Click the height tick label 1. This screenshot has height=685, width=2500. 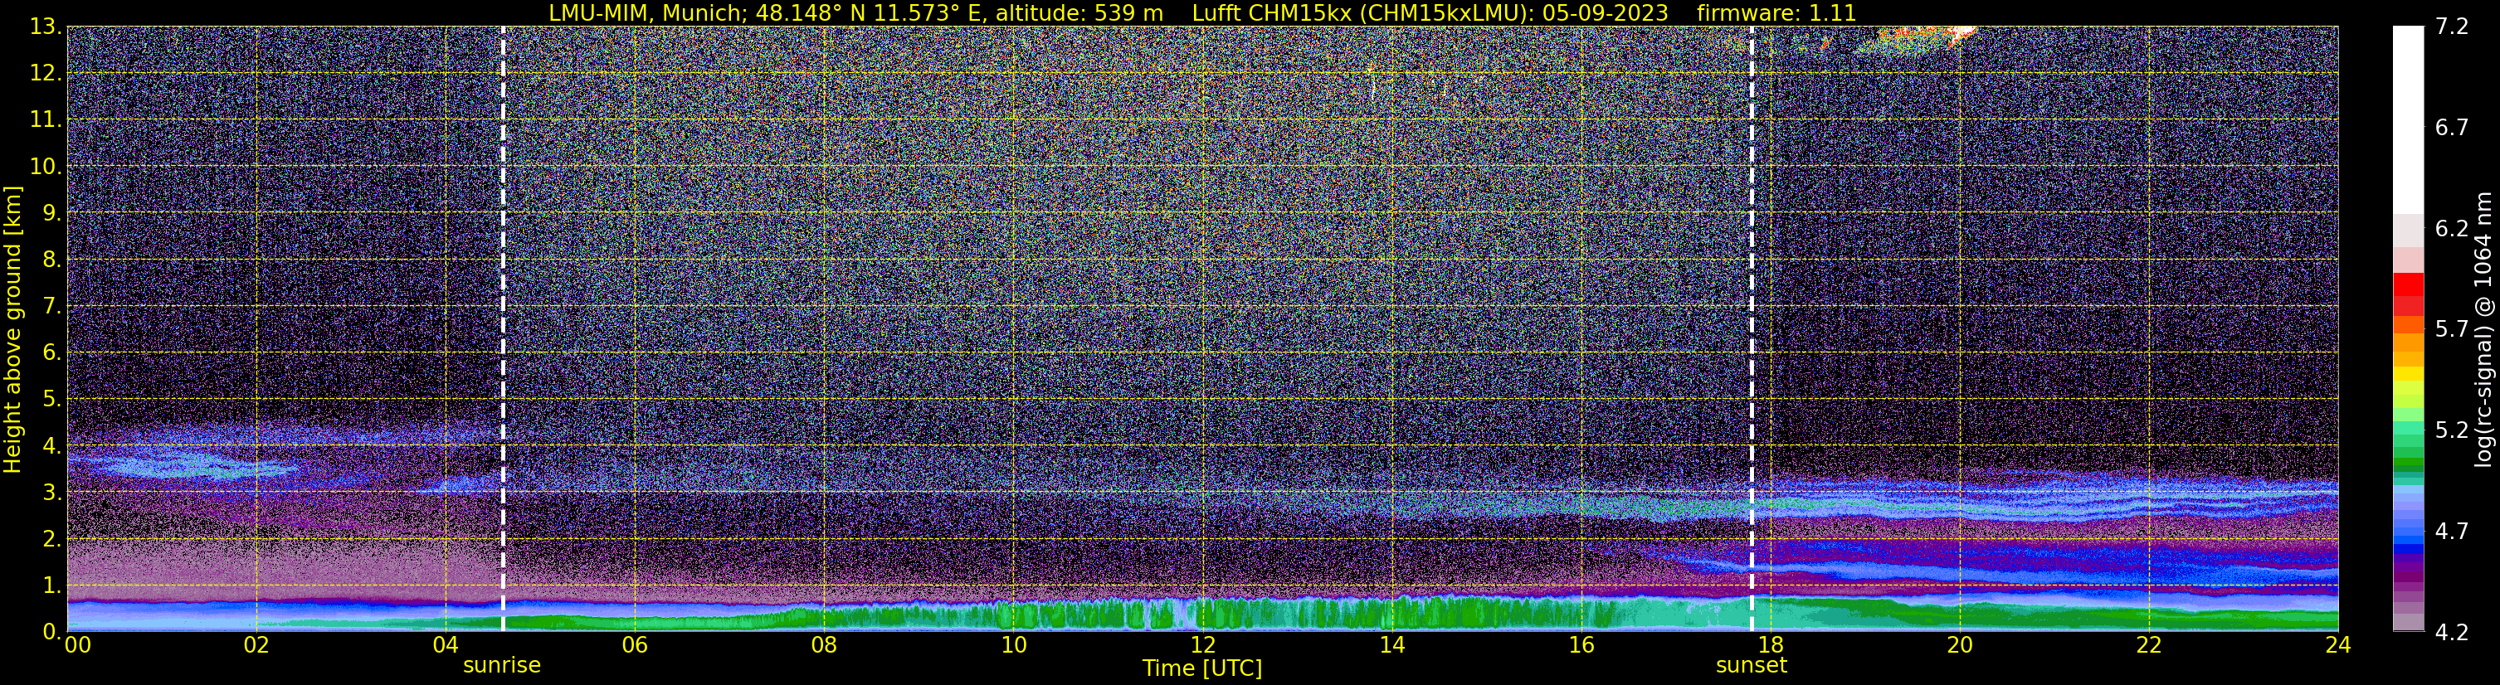[51, 586]
